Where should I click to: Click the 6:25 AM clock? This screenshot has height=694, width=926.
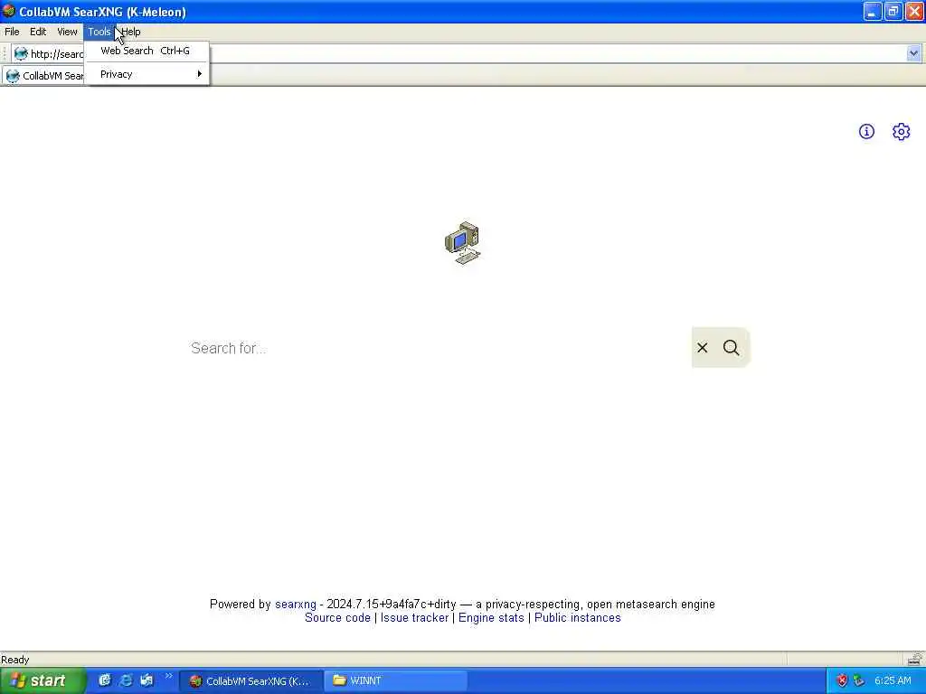(x=893, y=680)
